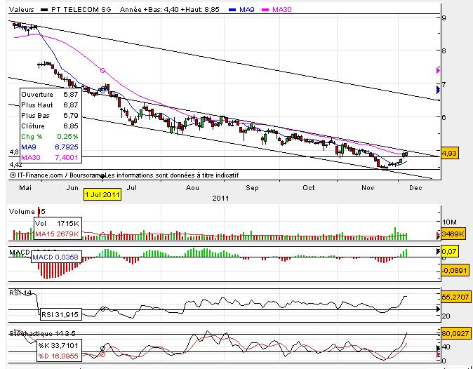Click the 2011 year label
Image resolution: width=473 pixels, height=369 pixels.
pyautogui.click(x=220, y=199)
